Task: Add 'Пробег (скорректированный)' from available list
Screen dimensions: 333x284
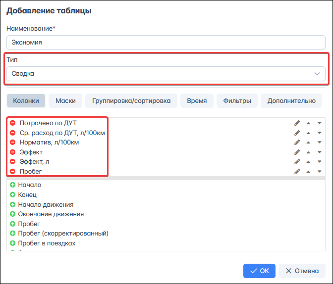Action: [x=13, y=234]
